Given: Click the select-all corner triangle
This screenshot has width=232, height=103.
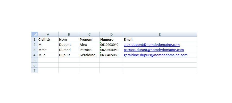Looking at the screenshot, I should click(x=35, y=34).
